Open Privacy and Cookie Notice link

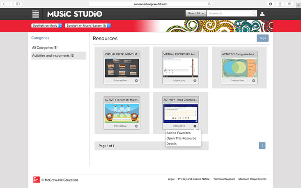pyautogui.click(x=194, y=179)
